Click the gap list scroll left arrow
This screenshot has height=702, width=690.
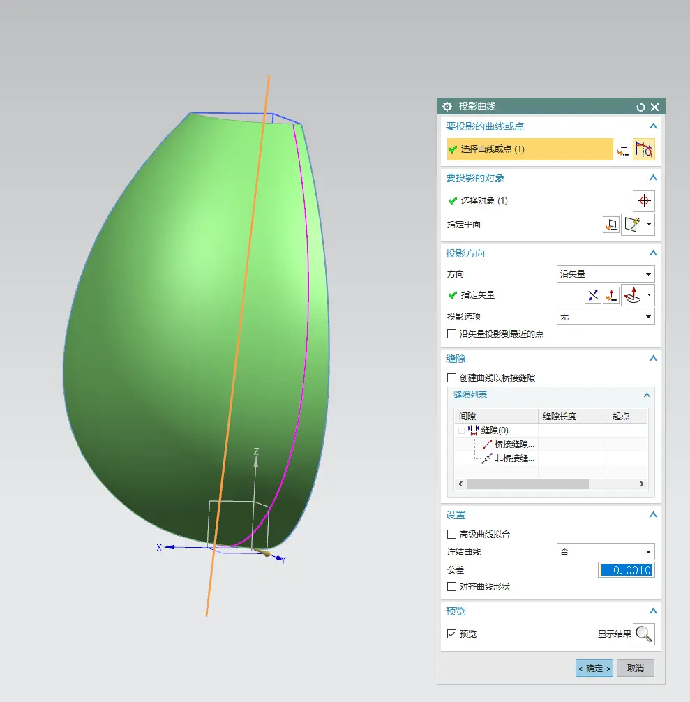pos(460,484)
